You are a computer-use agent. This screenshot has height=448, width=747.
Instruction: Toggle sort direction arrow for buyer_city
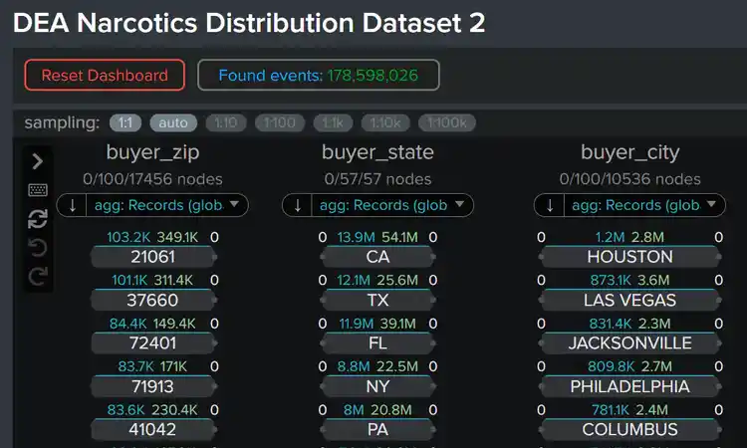click(x=550, y=206)
